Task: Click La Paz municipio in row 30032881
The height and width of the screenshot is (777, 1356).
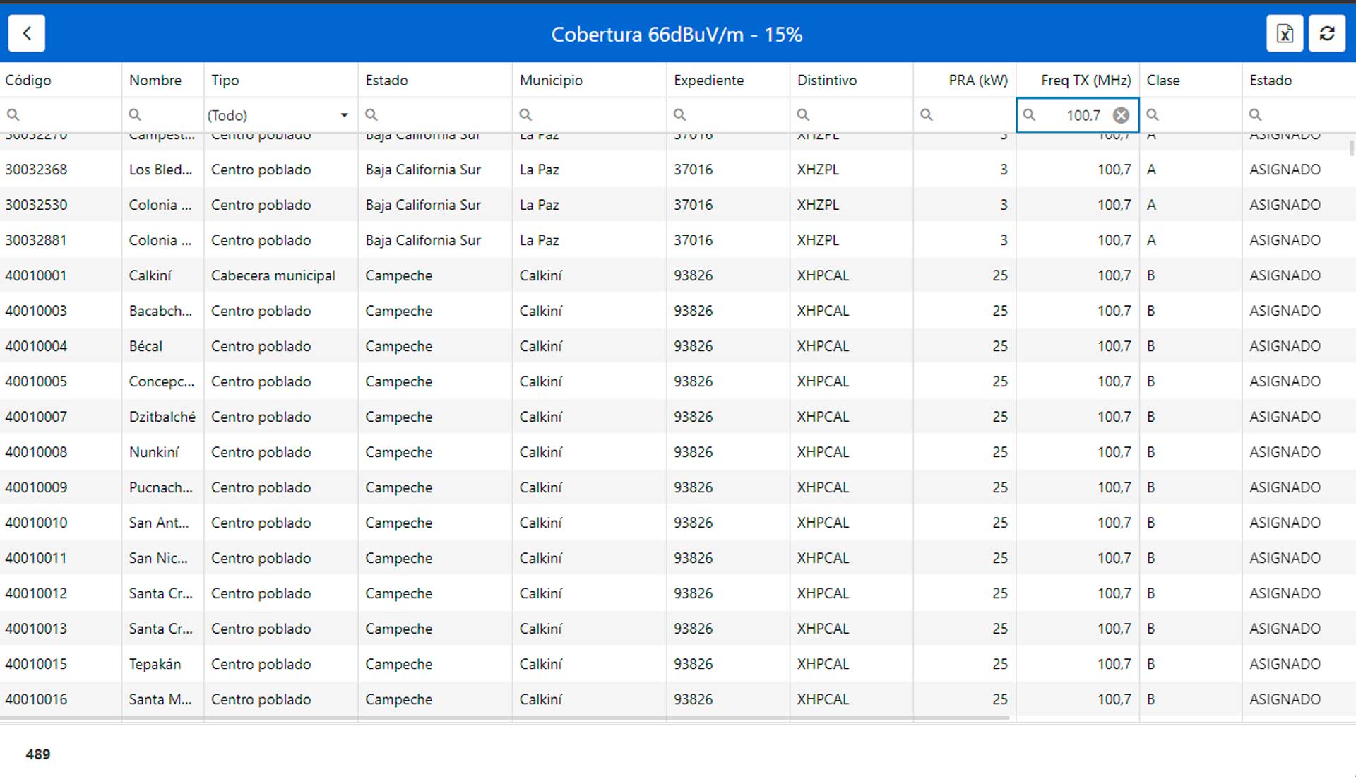Action: click(589, 240)
